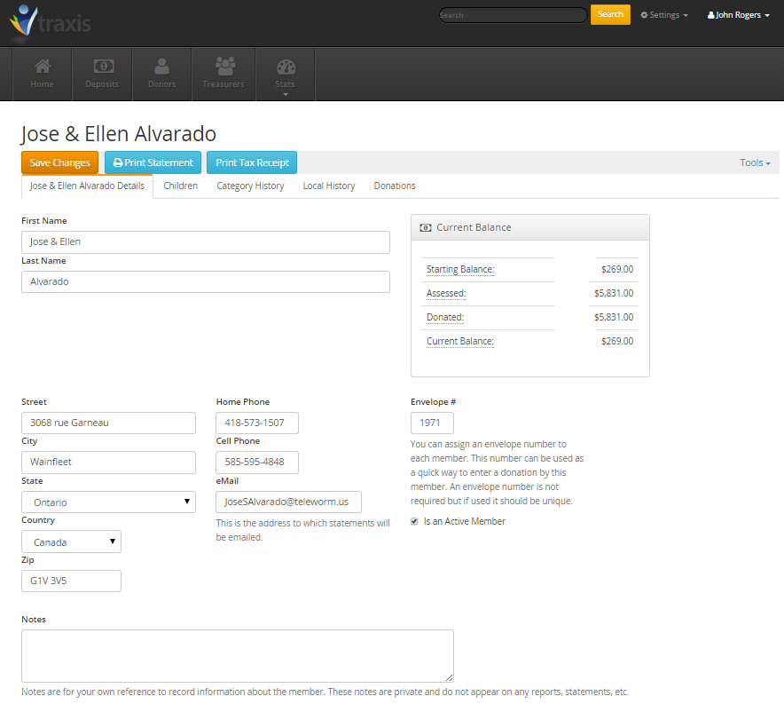The height and width of the screenshot is (704, 784).
Task: Click the page heading Jose & Ellen Alvarado
Action: point(119,134)
